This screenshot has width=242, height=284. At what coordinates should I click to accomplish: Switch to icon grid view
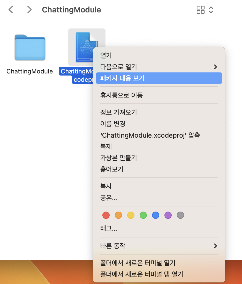(x=201, y=10)
